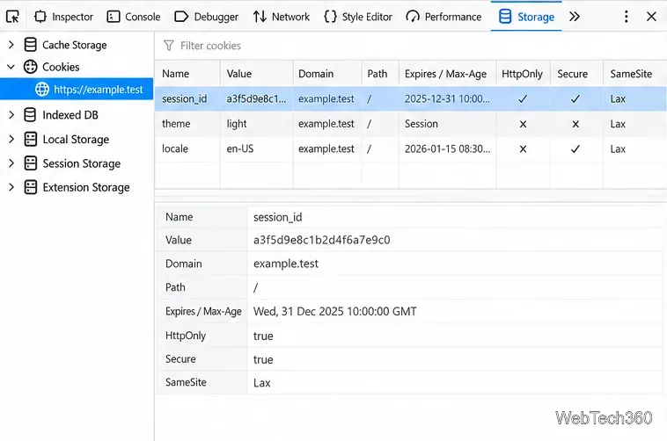The width and height of the screenshot is (667, 441).
Task: Open the Debugger tab
Action: pos(206,17)
